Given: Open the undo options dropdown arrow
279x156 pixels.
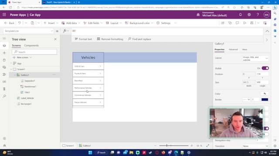Looking at the screenshot, I should coord(26,23).
